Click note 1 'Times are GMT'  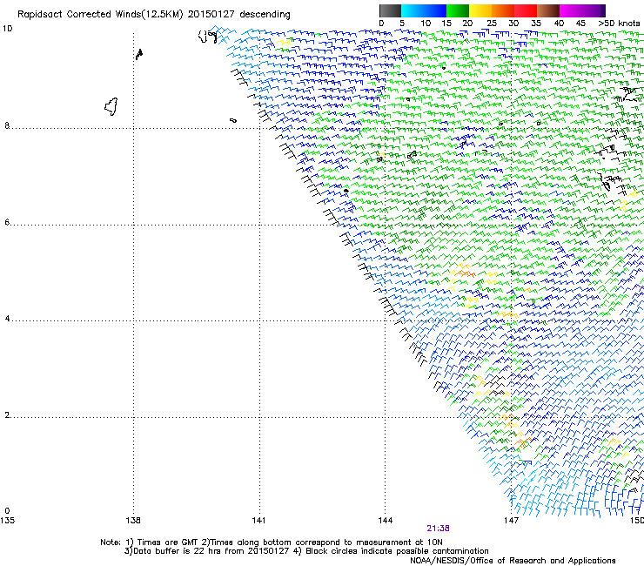(x=162, y=542)
